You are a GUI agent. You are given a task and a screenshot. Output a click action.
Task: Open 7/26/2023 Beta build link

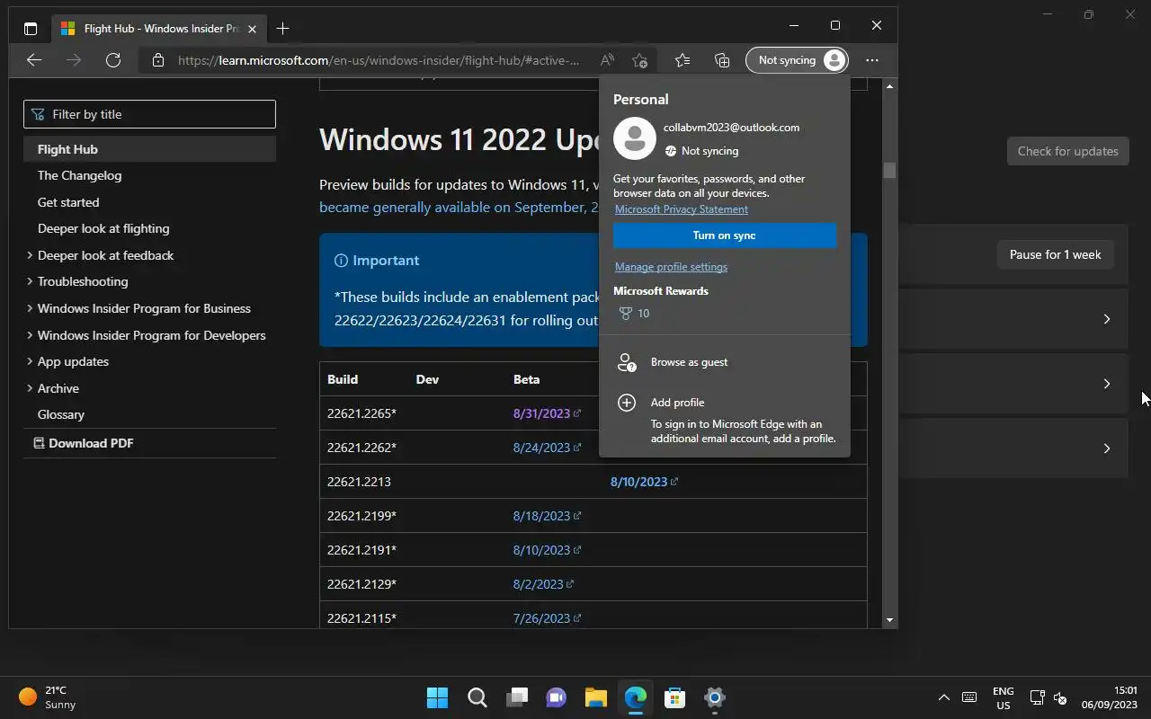547,618
